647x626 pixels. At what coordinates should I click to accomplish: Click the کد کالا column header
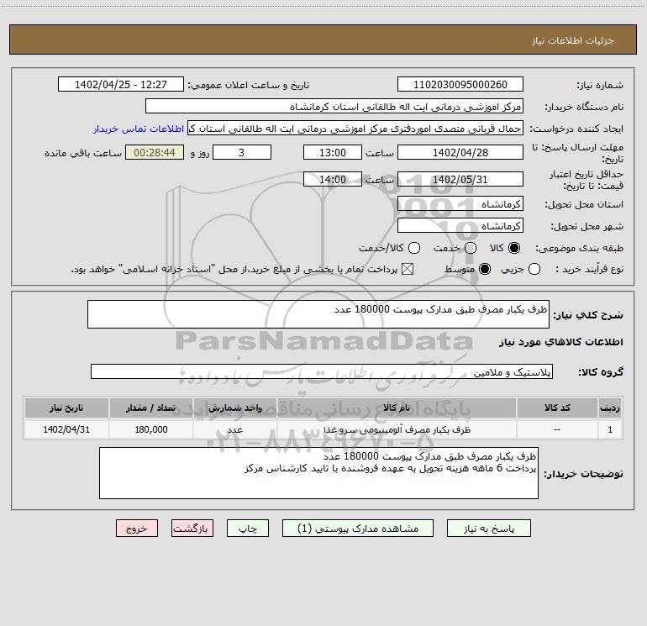coord(557,408)
